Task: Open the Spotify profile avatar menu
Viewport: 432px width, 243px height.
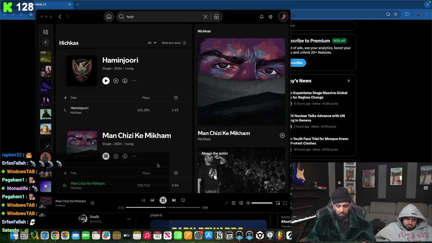Action: [283, 17]
